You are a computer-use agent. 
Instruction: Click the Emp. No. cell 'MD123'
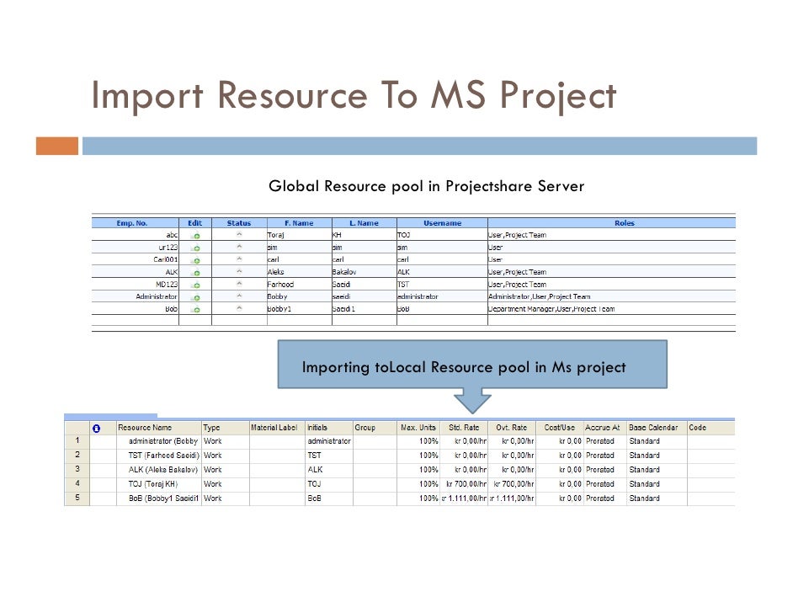click(135, 285)
